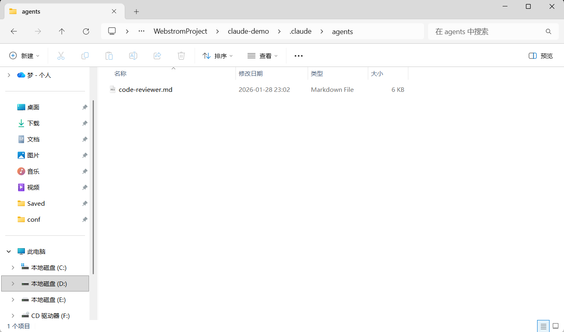
Task: Select the code-reviewer.md file name
Action: [x=146, y=90]
